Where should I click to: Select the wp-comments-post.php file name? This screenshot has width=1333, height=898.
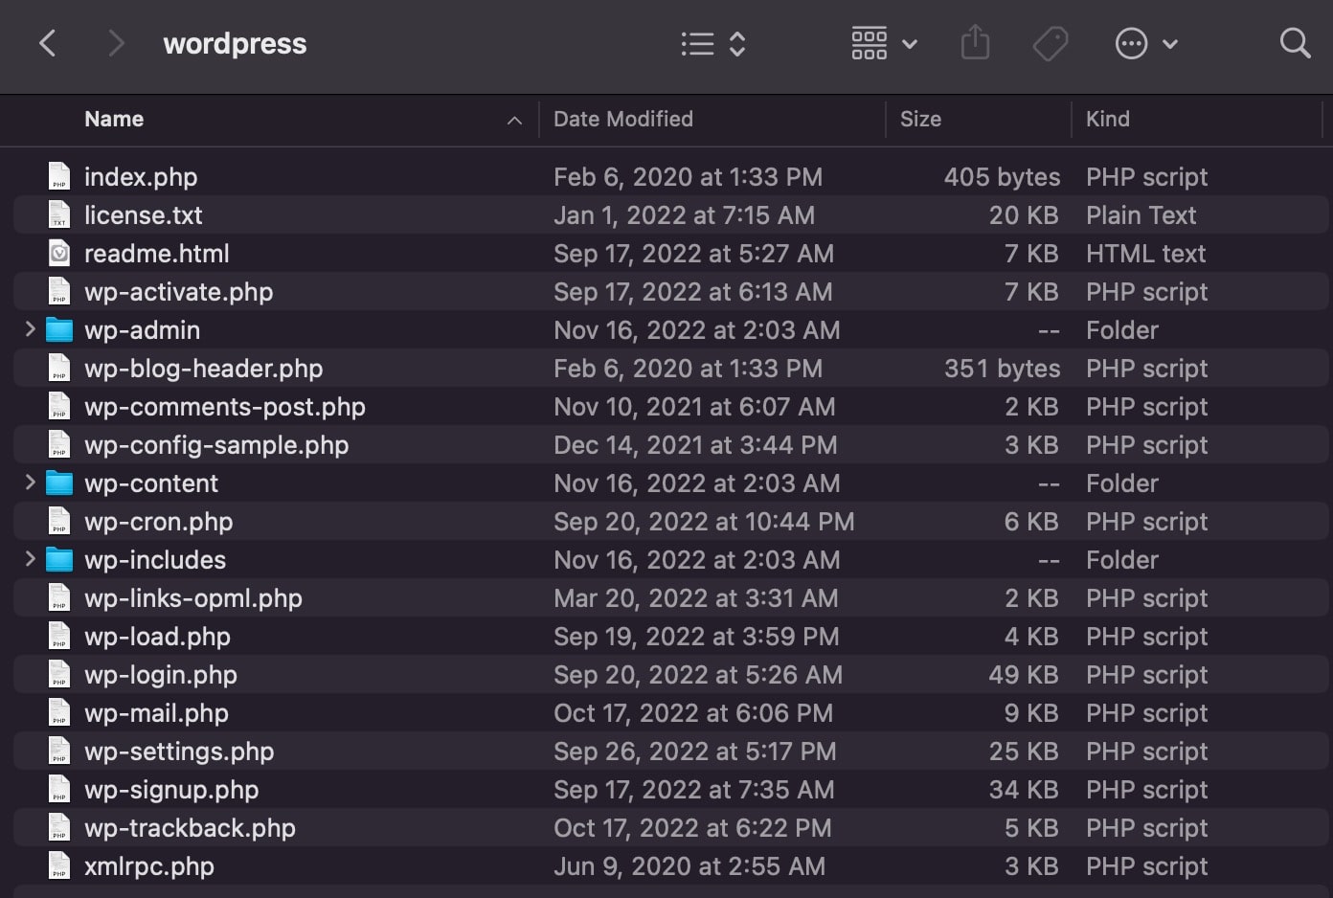click(x=225, y=407)
